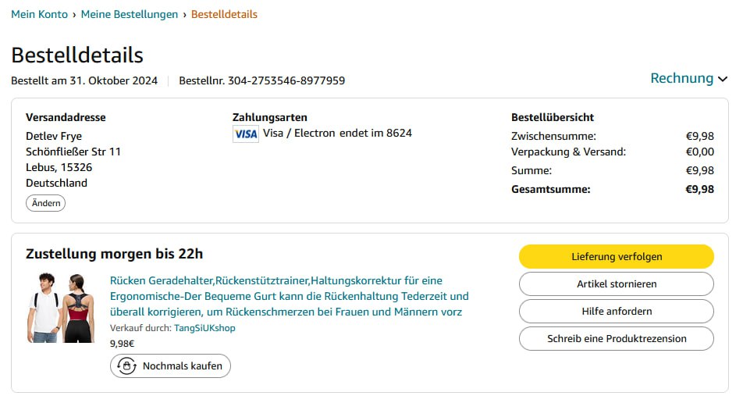Screen dimensions: 743x403
Task: Click the Visa card logo icon
Action: coord(245,134)
